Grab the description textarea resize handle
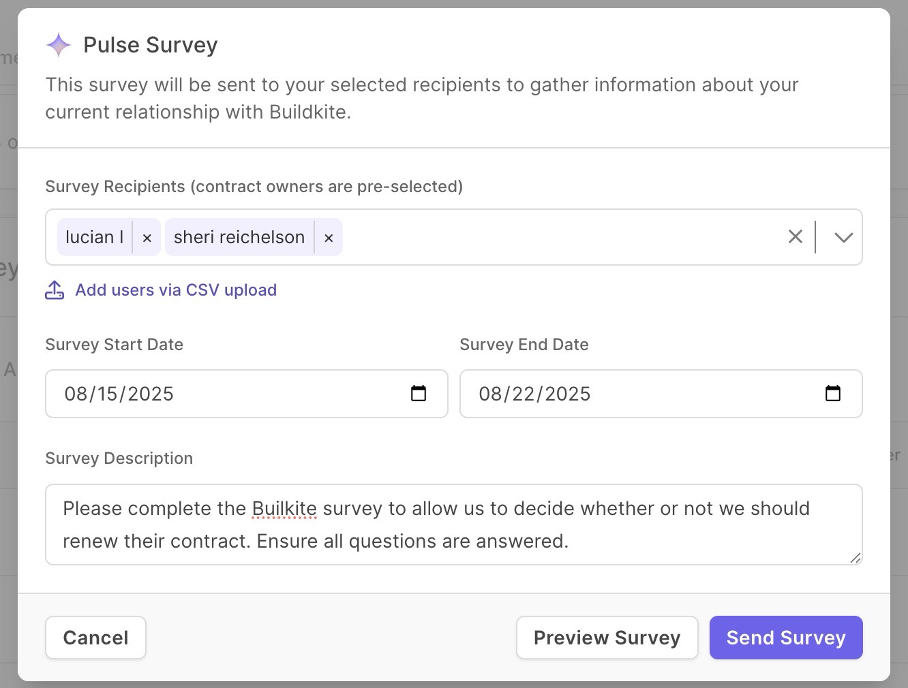 [x=856, y=558]
